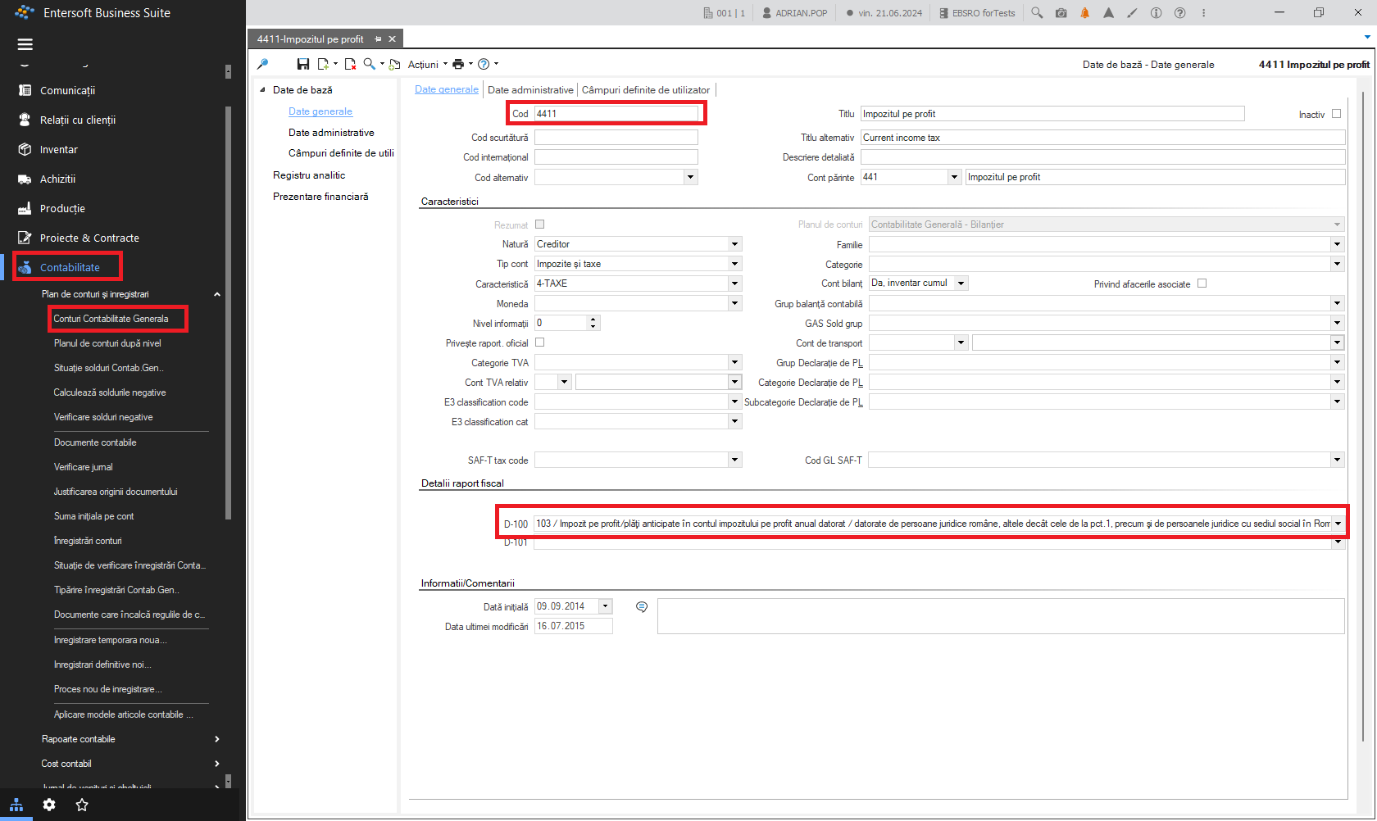Click the Titlu alternativ input field
This screenshot has height=821, width=1377.
click(1102, 138)
